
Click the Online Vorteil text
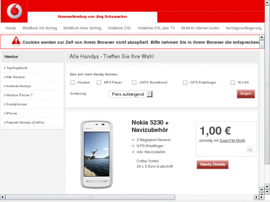[147, 161]
